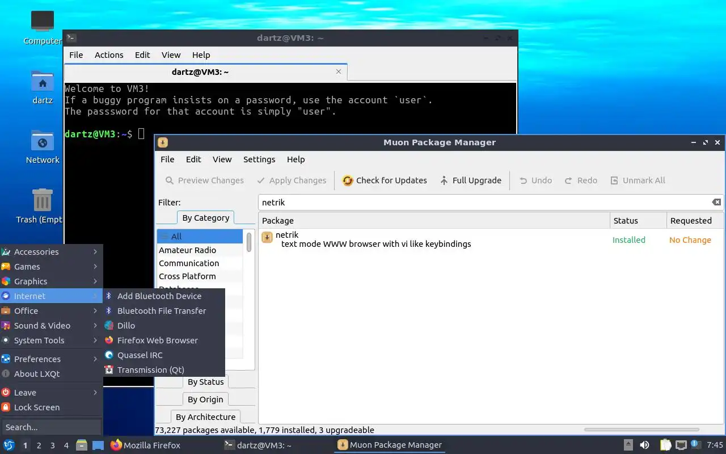Expand the Accessories menu category
The height and width of the screenshot is (454, 726).
coord(51,252)
